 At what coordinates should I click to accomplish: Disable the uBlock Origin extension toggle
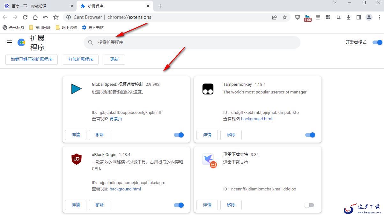pyautogui.click(x=179, y=205)
